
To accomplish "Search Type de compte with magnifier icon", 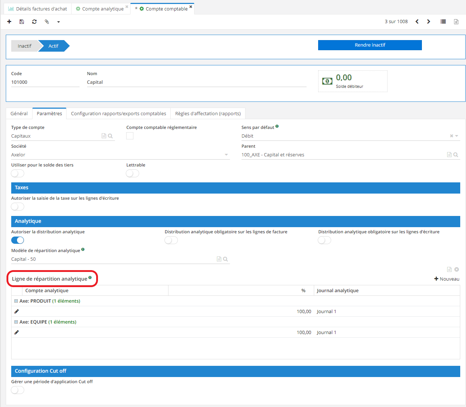I will coord(111,136).
